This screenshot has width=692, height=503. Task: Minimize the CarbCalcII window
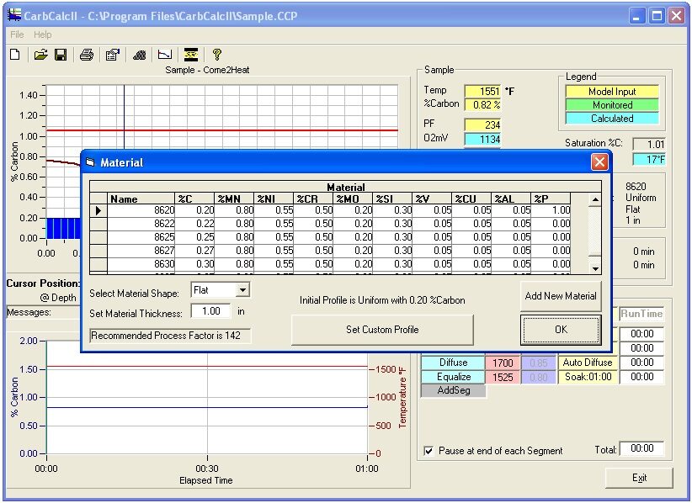(636, 16)
